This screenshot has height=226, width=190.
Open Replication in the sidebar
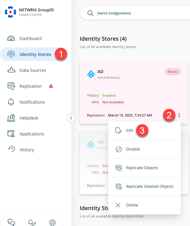[31, 86]
